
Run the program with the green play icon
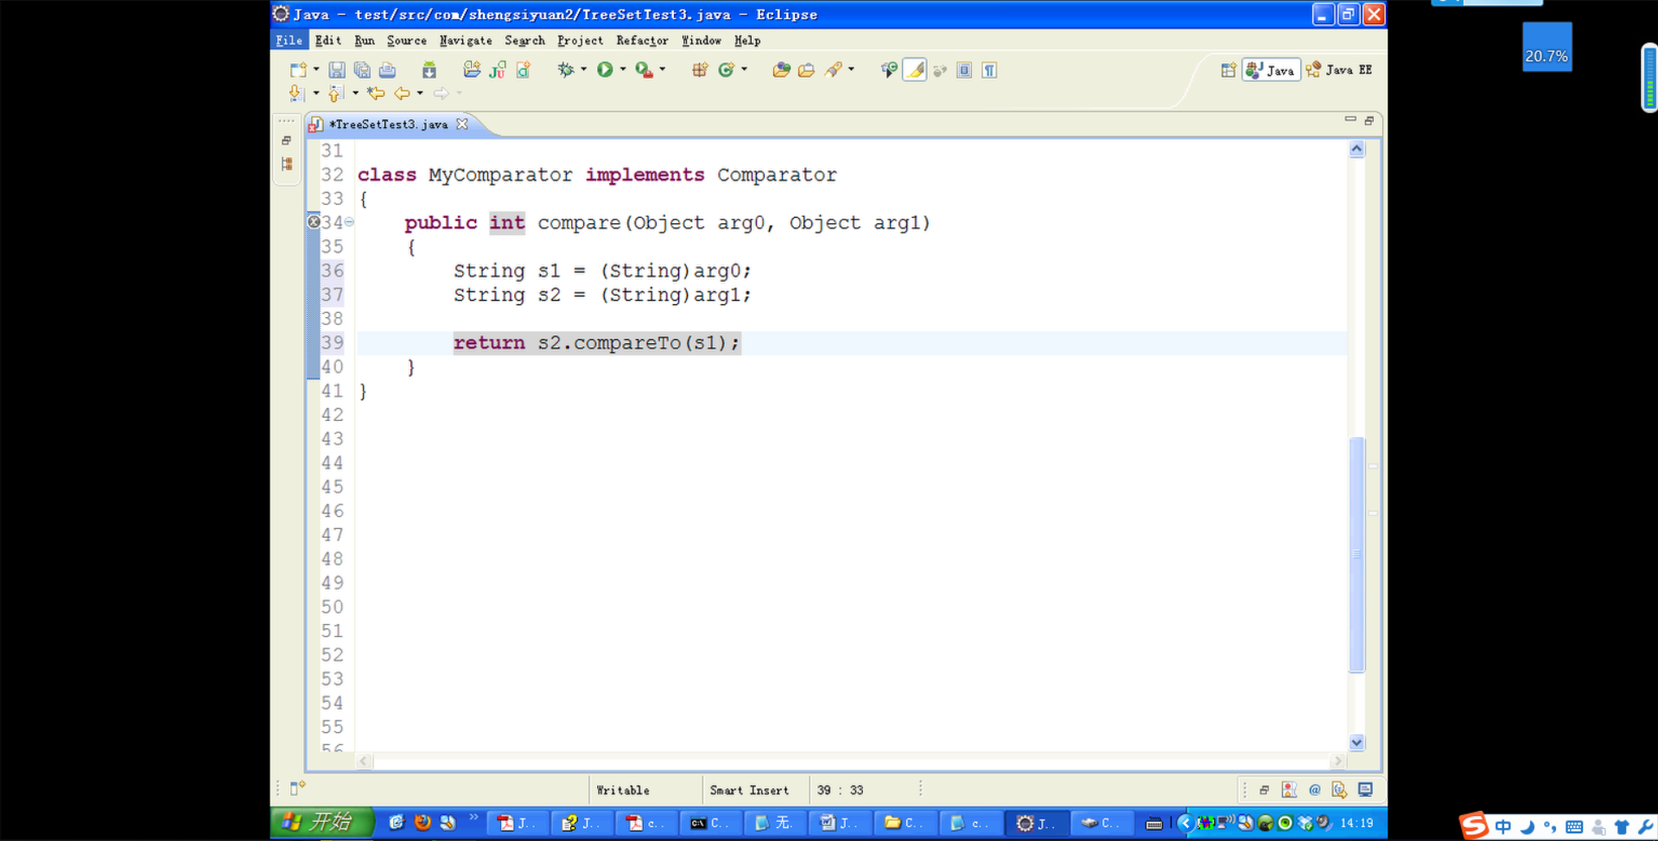click(x=605, y=70)
